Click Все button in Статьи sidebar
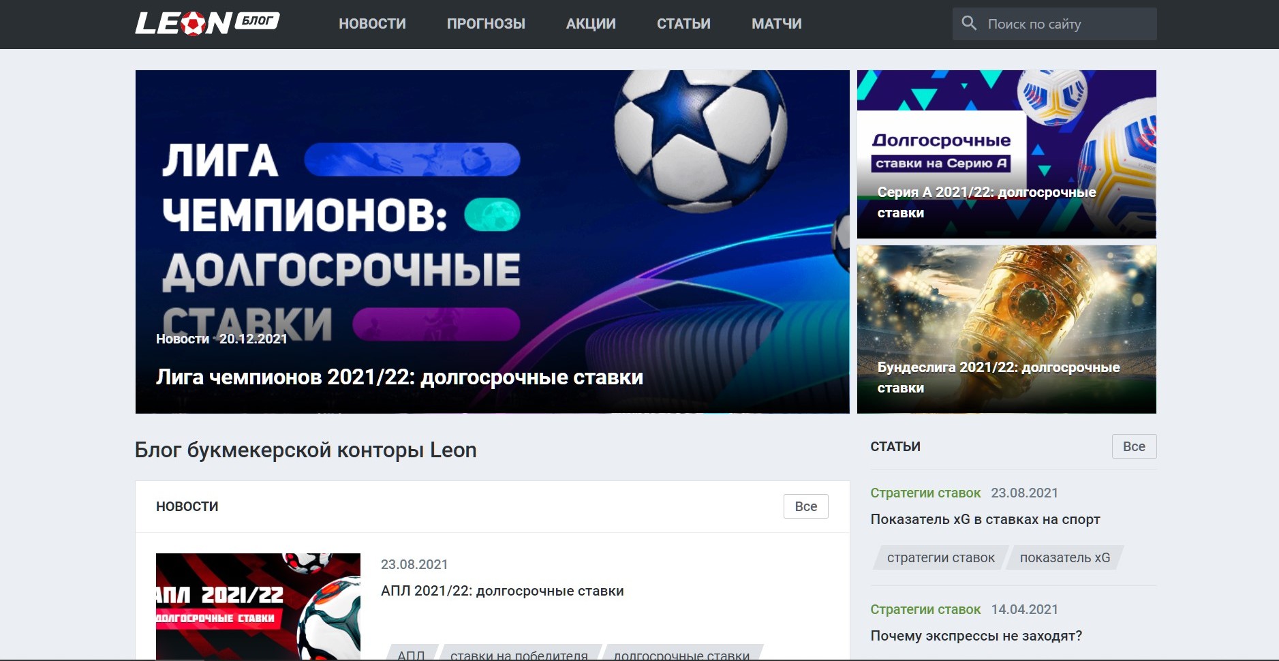Viewport: 1279px width, 661px height. (1134, 446)
